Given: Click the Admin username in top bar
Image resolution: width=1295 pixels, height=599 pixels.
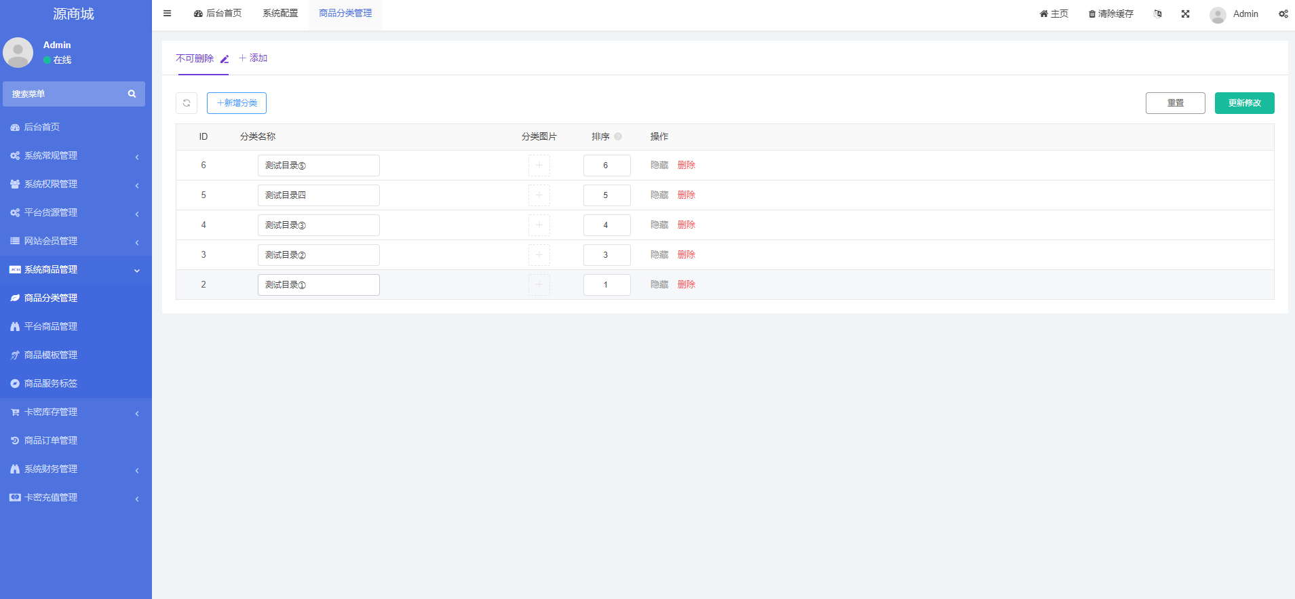Looking at the screenshot, I should click(1245, 14).
